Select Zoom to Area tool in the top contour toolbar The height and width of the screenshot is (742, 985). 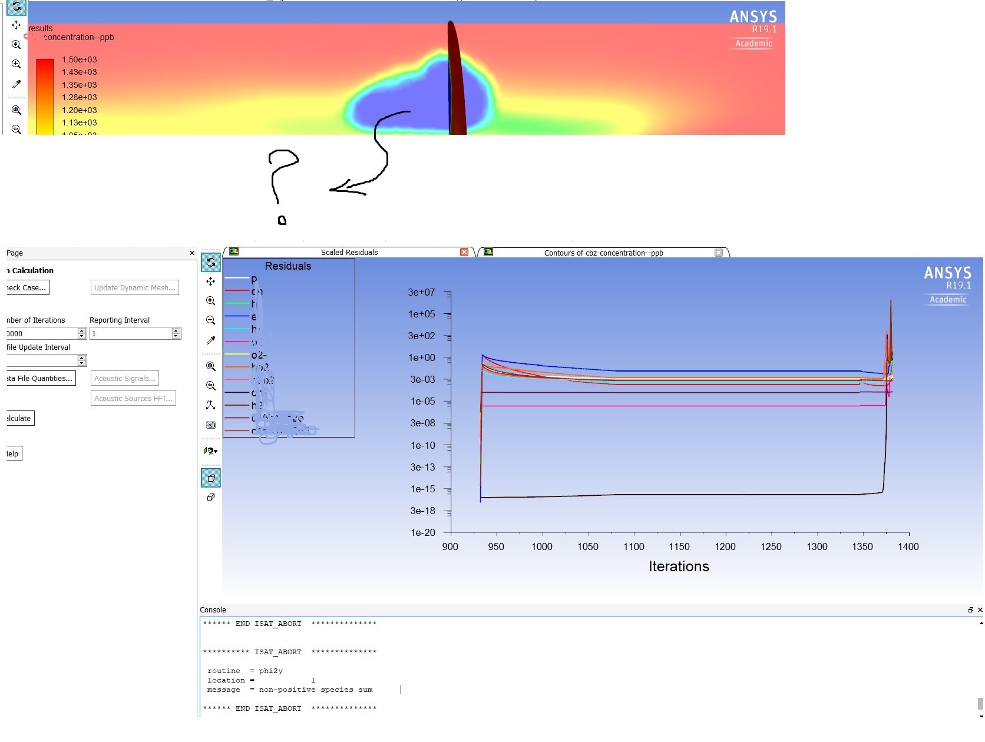coord(16,64)
